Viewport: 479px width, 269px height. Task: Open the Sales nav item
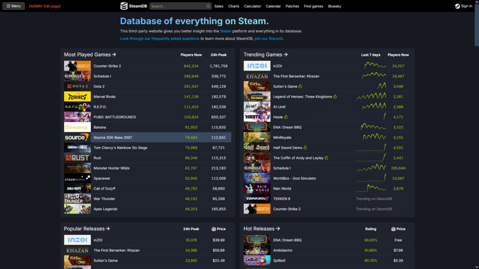219,6
